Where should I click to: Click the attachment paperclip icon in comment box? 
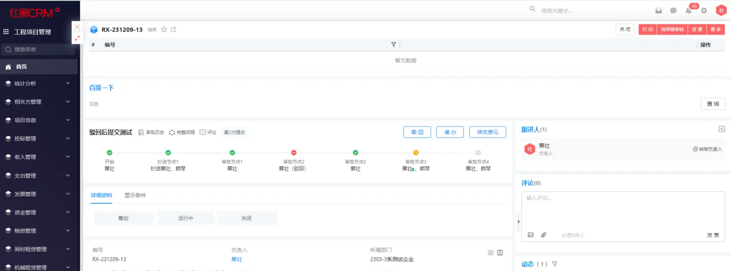(x=544, y=235)
